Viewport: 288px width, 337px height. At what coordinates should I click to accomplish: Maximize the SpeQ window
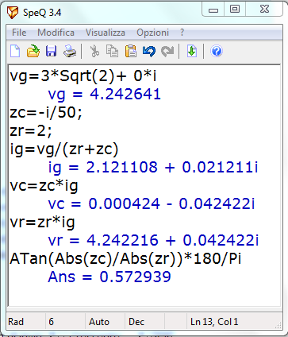tap(235, 10)
